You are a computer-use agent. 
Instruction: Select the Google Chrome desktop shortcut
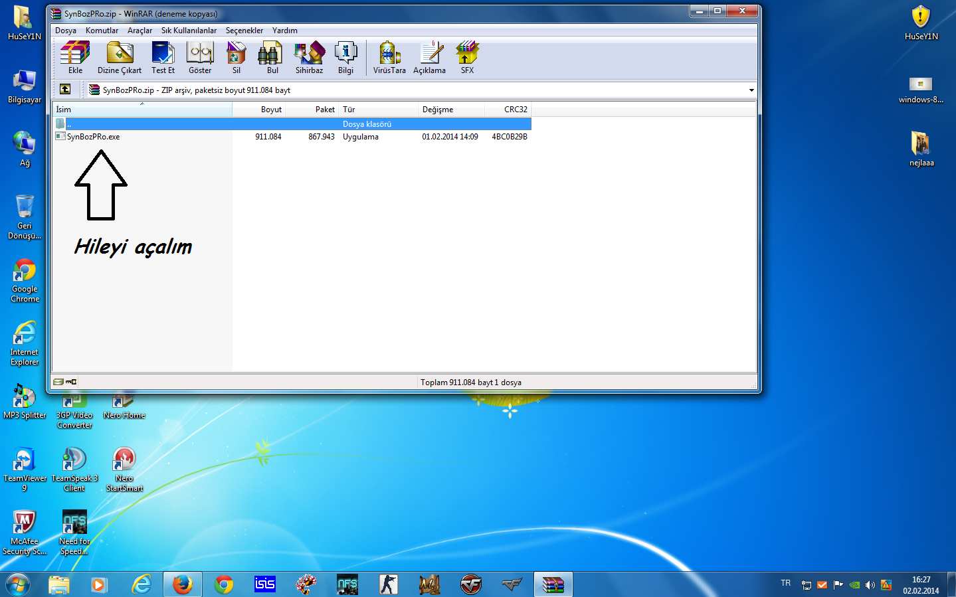(x=25, y=280)
